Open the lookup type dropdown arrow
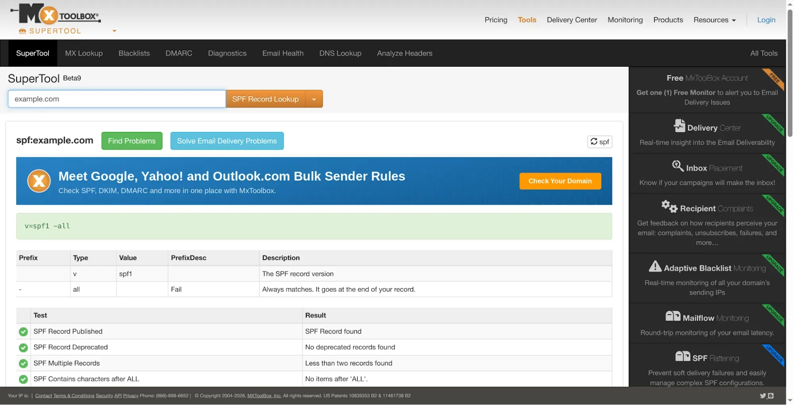 [x=314, y=99]
